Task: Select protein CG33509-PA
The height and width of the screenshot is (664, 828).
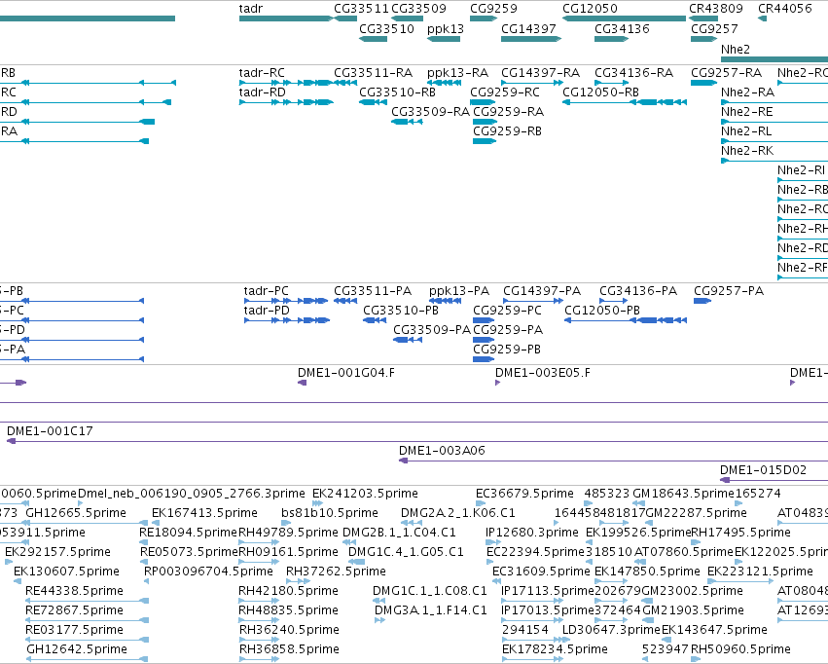Action: (x=408, y=340)
